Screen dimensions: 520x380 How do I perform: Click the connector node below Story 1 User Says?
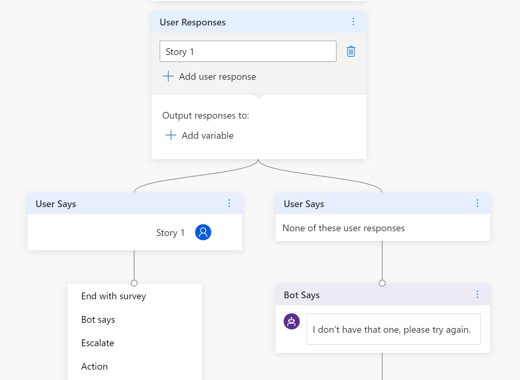[134, 283]
